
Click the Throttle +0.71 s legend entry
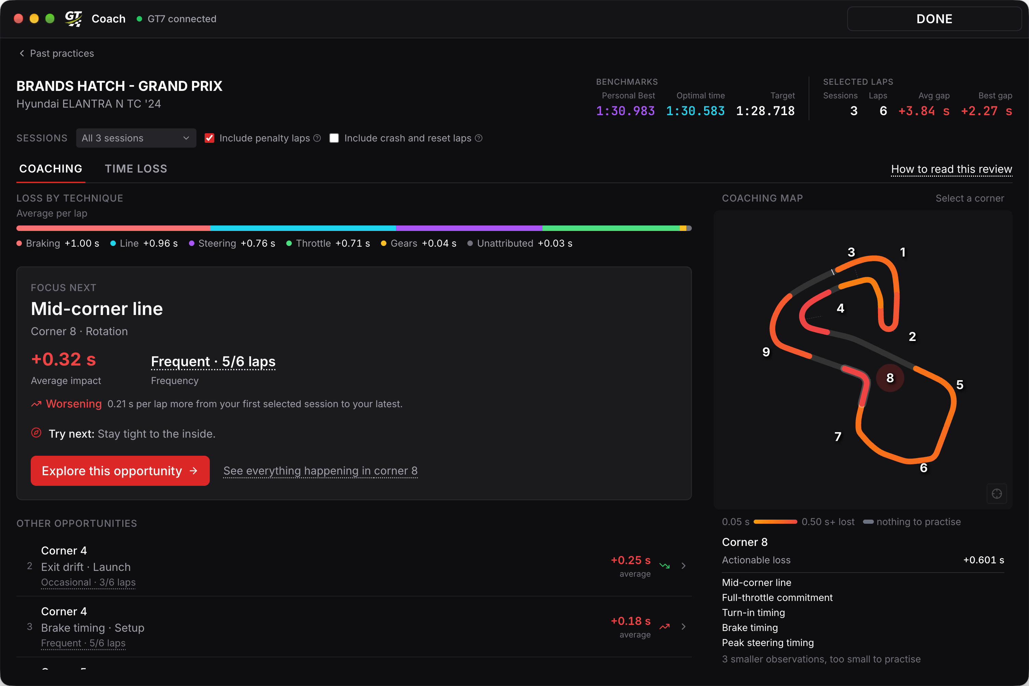point(328,243)
